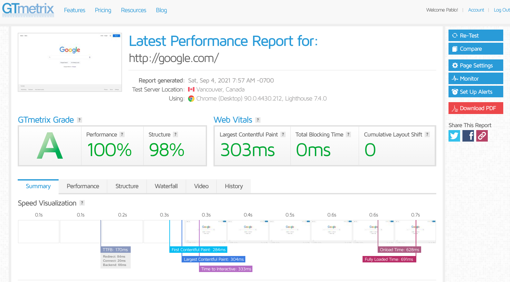Share report via Twitter icon

tap(454, 136)
